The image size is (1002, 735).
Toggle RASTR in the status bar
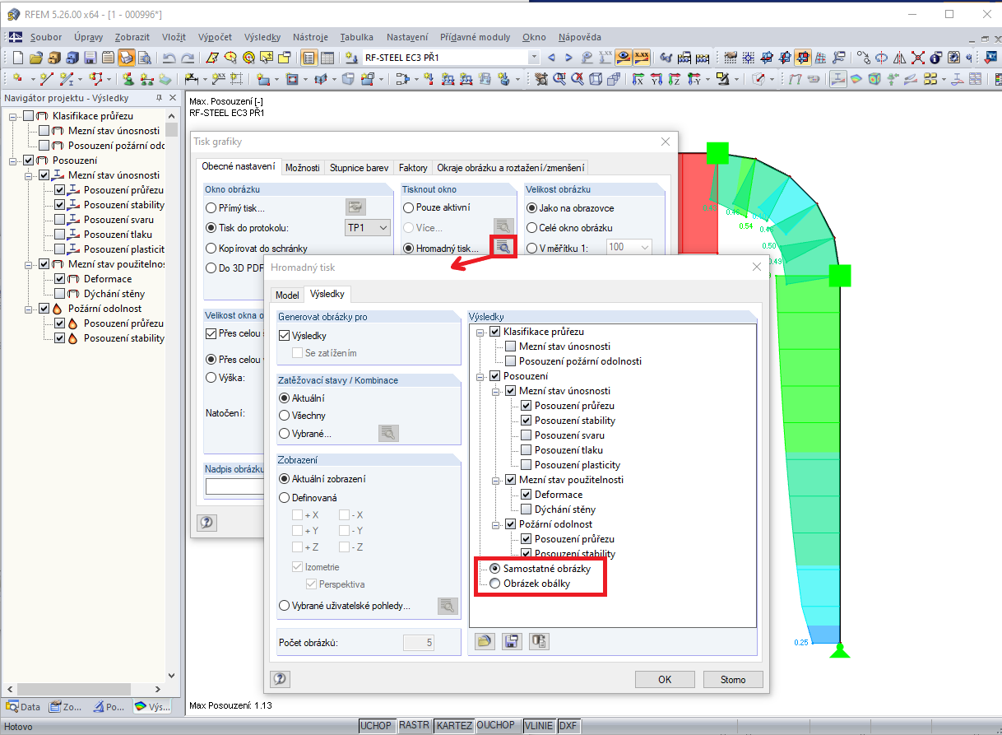click(x=414, y=726)
